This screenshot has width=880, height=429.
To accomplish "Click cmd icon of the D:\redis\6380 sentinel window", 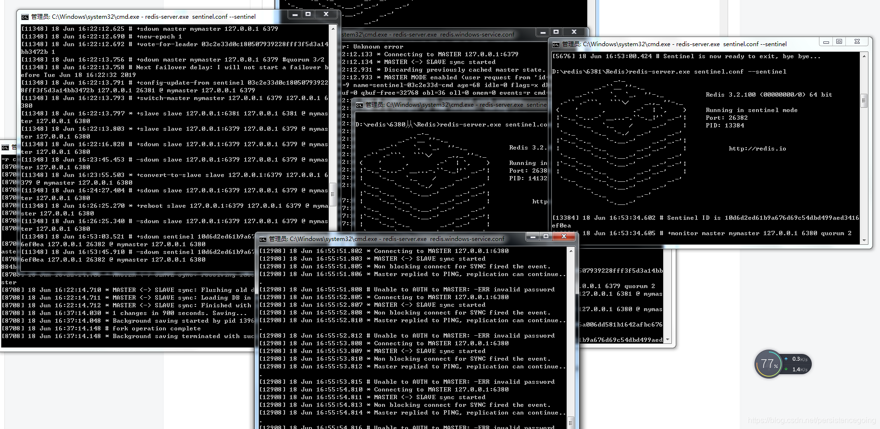I will [x=359, y=105].
